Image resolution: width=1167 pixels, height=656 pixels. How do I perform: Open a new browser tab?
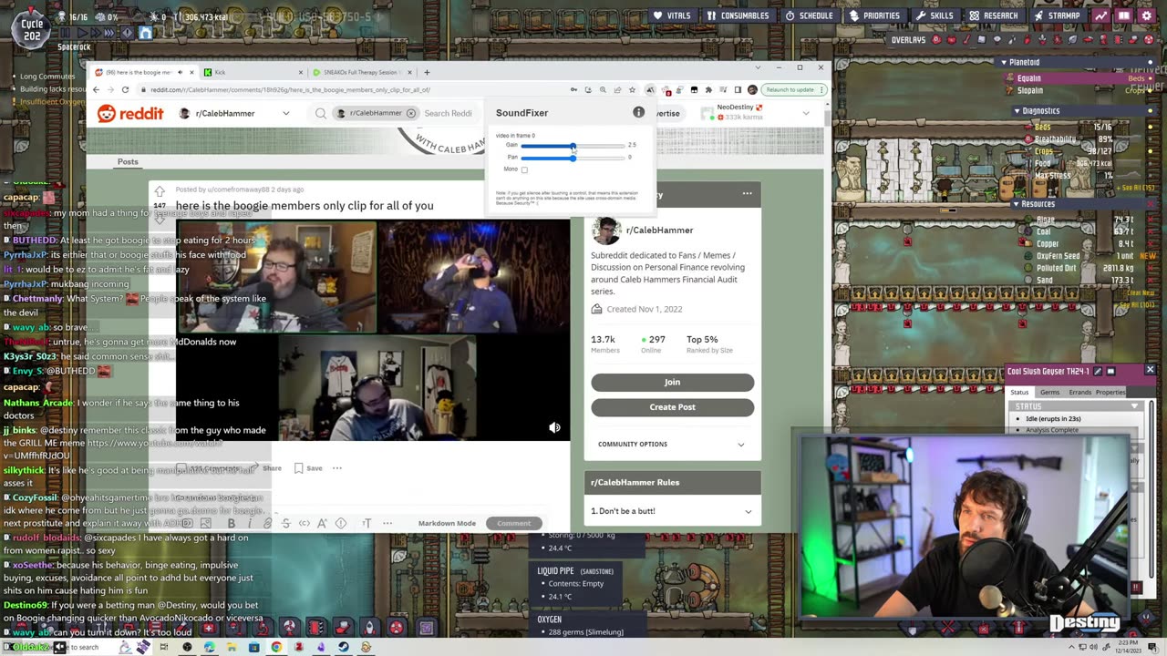(427, 72)
